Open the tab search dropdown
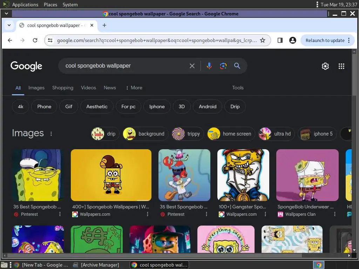This screenshot has height=269, width=359. point(9,25)
